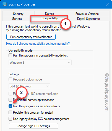The height and width of the screenshot is (131, 112).
Task: Open the Windows 8 compatibility dropdown
Action: point(40,63)
